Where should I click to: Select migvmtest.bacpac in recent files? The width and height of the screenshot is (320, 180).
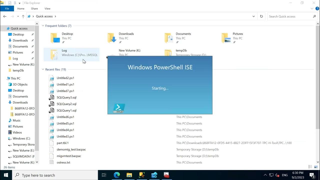pos(69,156)
